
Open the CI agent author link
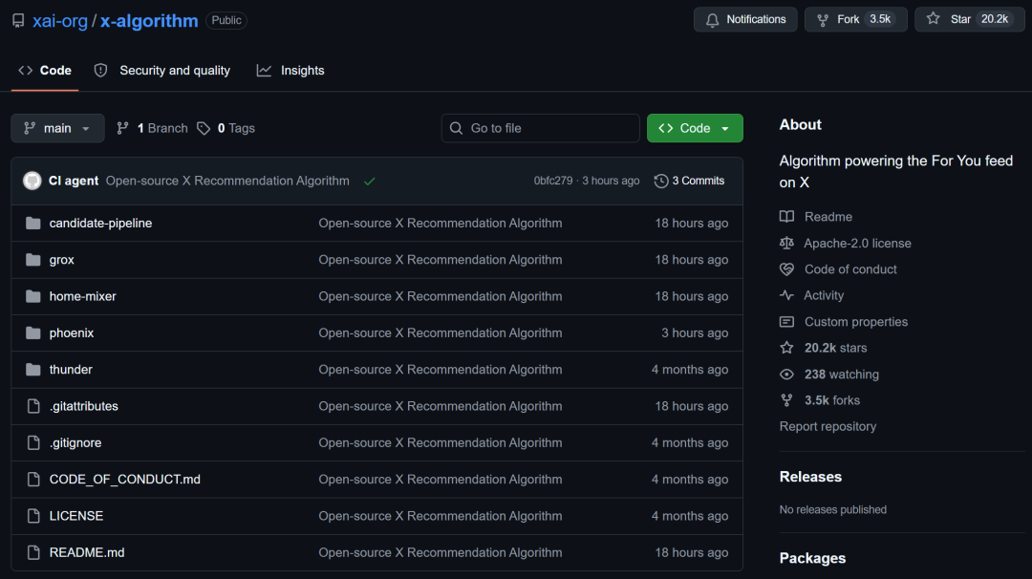[73, 181]
